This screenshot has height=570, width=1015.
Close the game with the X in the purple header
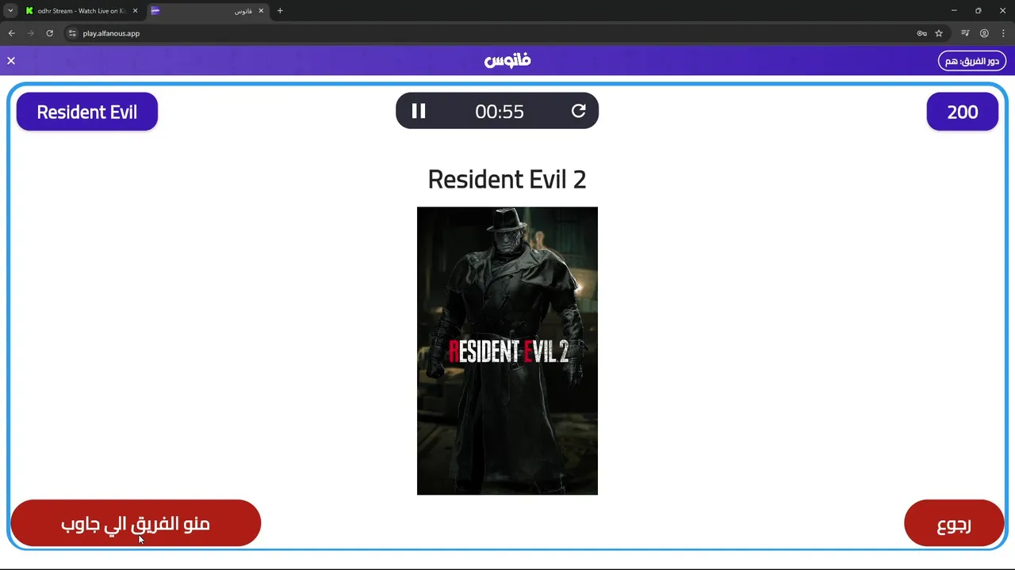[11, 61]
